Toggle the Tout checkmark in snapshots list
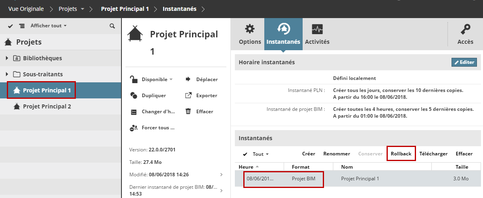This screenshot has width=483, height=198. pos(245,154)
